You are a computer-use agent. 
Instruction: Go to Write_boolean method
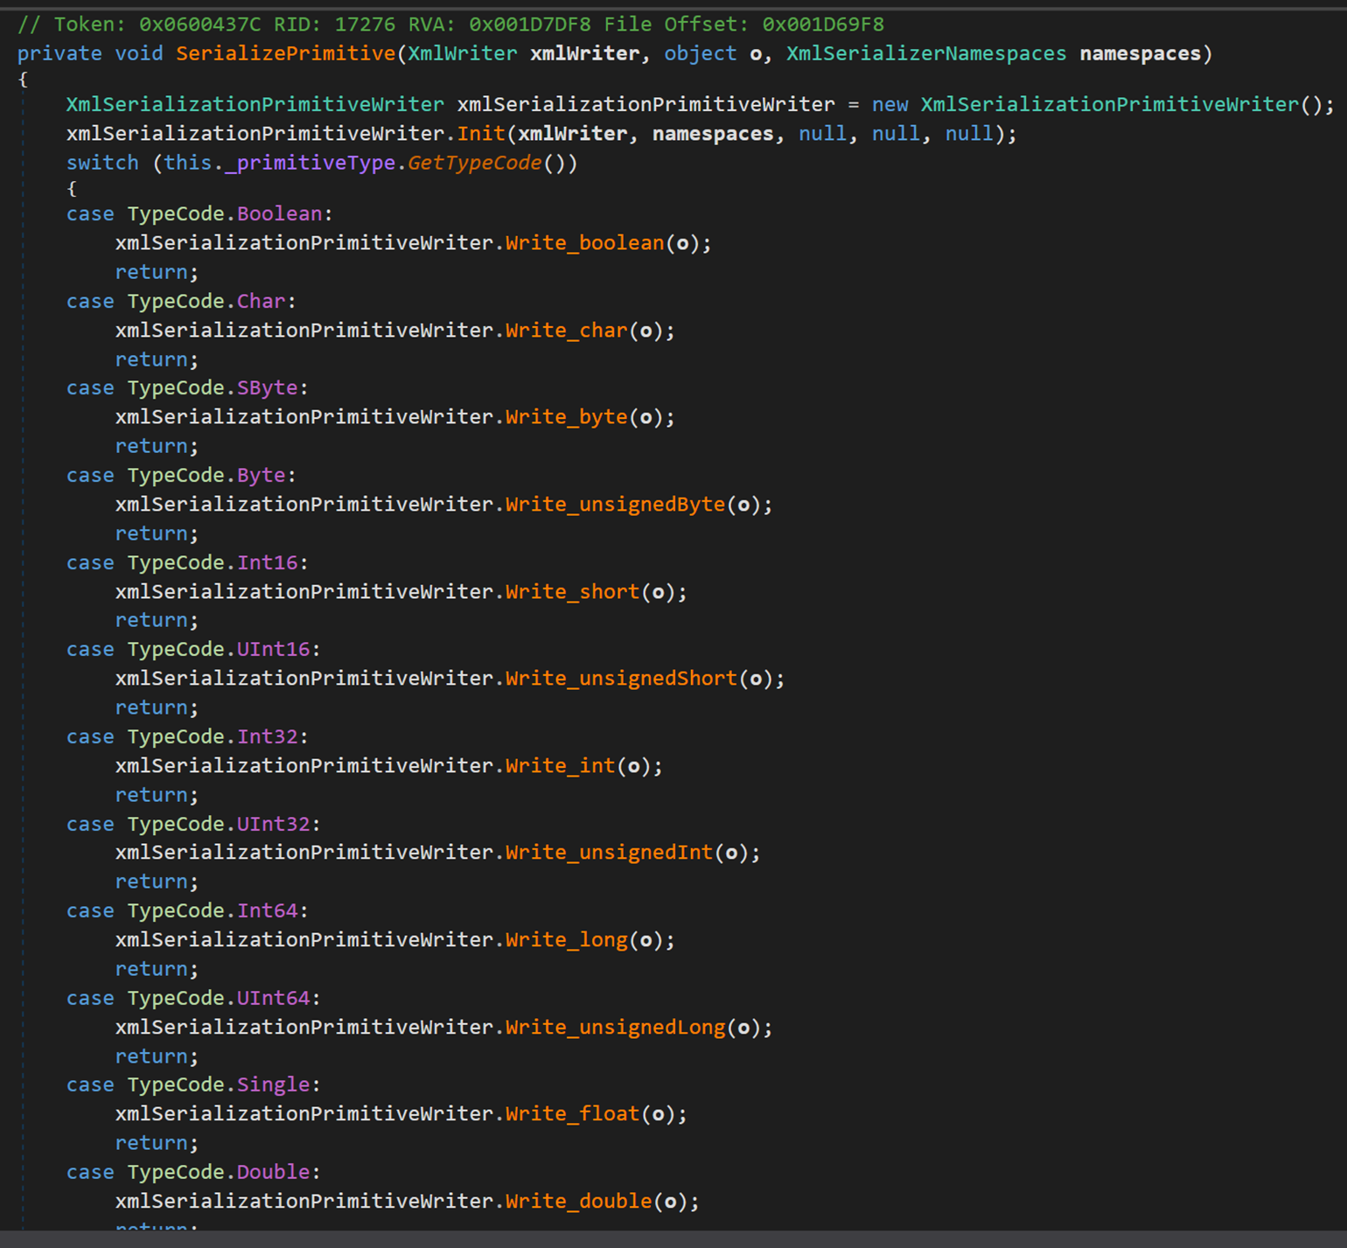click(x=585, y=243)
